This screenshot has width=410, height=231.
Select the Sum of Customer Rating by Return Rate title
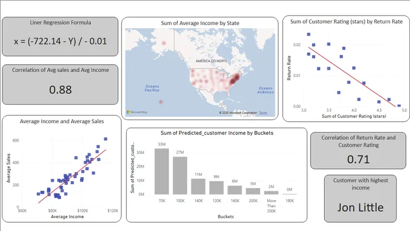[347, 22]
